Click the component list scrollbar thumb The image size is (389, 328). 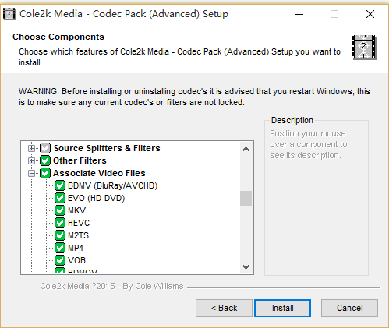[x=246, y=199]
